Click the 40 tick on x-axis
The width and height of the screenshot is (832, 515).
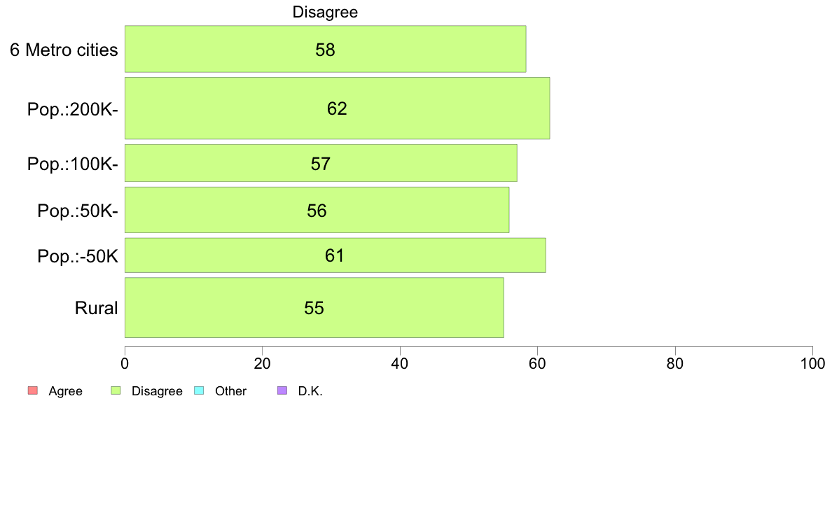tap(400, 363)
